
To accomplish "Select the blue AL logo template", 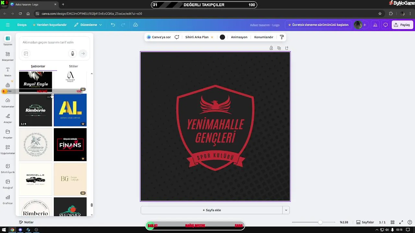I will point(70,110).
